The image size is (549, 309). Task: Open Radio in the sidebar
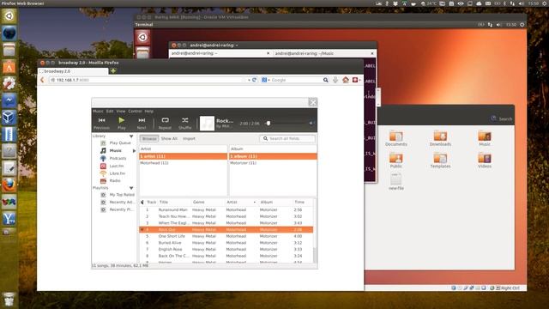[115, 181]
